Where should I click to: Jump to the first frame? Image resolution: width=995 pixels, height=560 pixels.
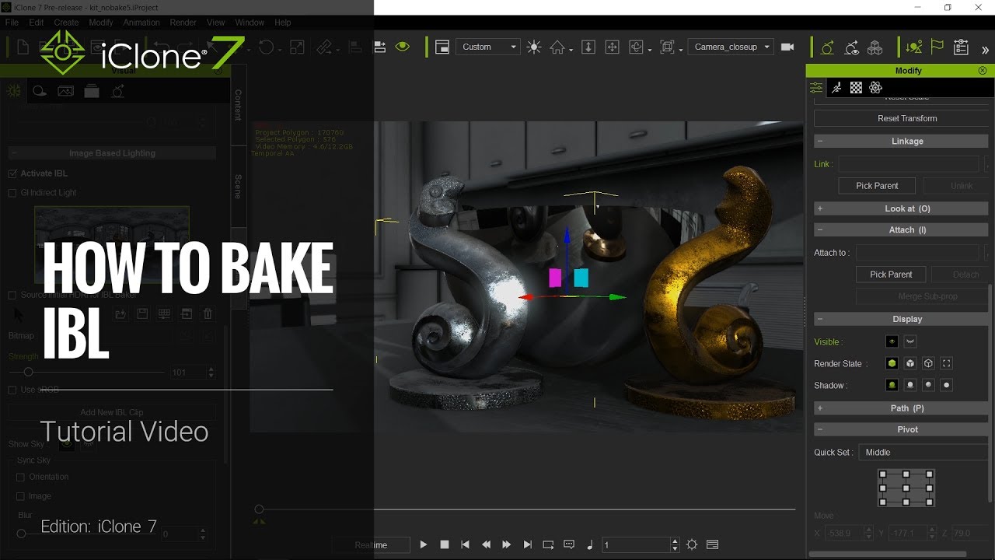tap(466, 545)
